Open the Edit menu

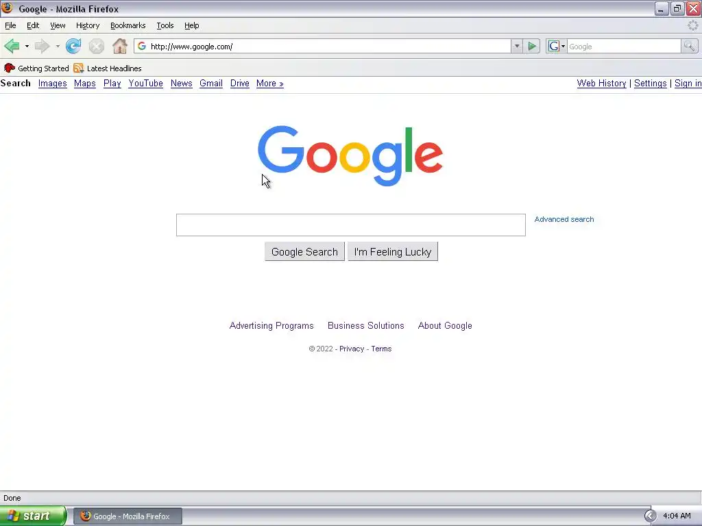(33, 25)
